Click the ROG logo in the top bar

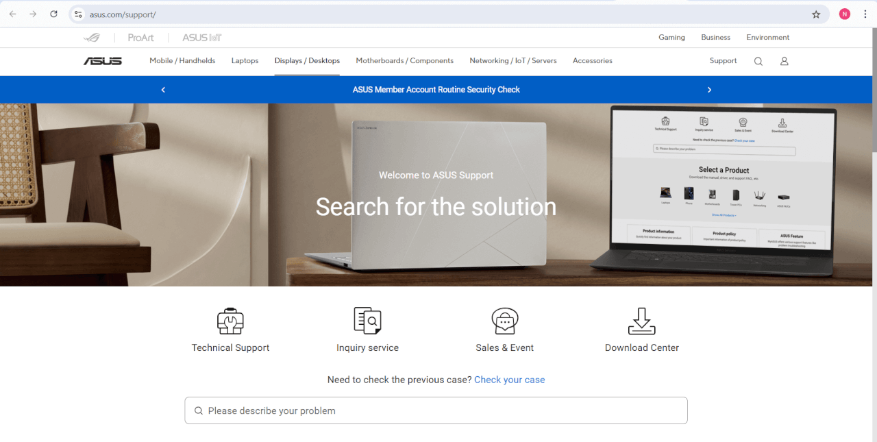[92, 37]
